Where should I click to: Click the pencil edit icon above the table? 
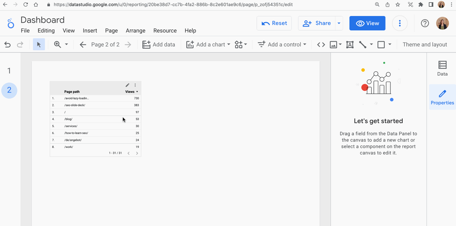point(127,85)
